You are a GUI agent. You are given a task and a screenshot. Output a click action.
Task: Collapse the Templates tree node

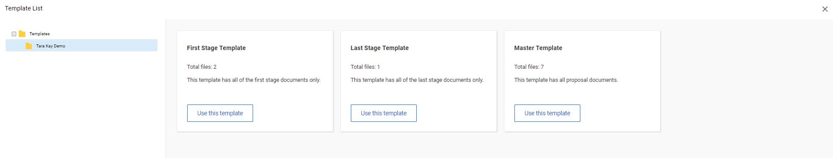[14, 34]
